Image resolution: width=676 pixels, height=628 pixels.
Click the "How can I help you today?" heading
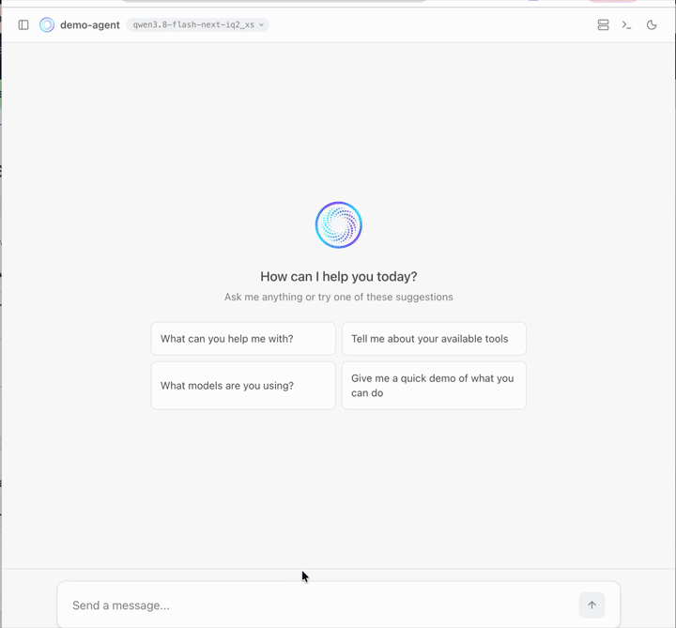(338, 276)
